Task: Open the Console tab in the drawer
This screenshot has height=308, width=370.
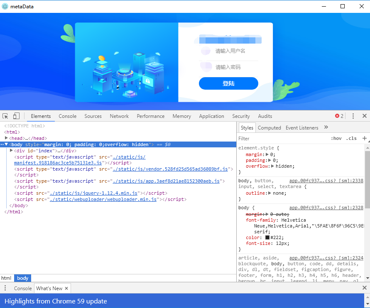Action: pos(23,288)
